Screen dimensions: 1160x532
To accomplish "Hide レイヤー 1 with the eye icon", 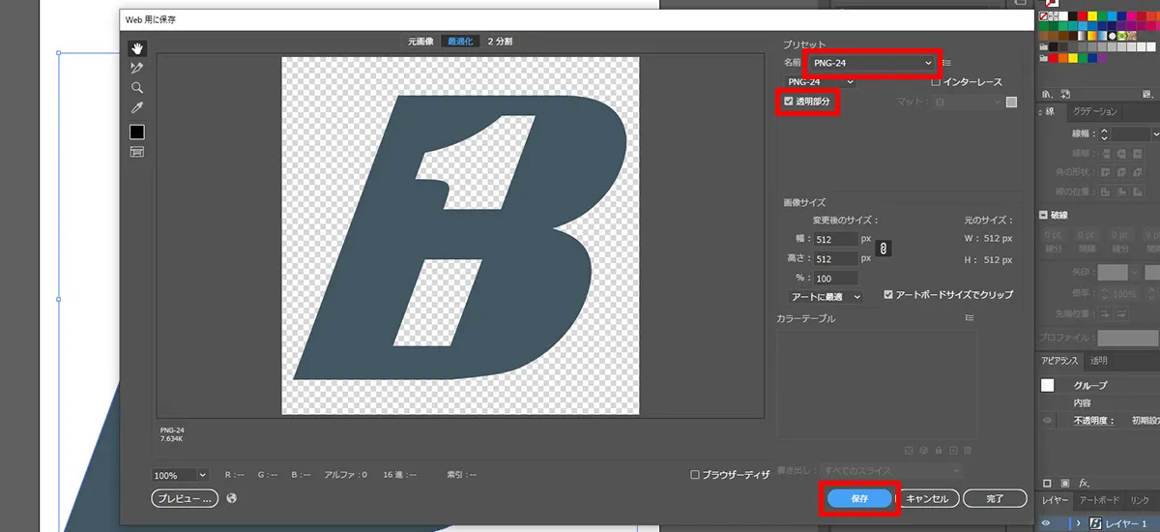I will 1046,523.
